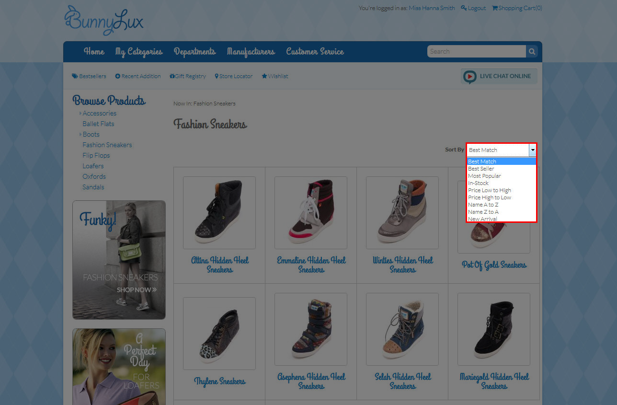Click the Funky Fashion Sneakers banner
The image size is (617, 405).
pyautogui.click(x=119, y=260)
